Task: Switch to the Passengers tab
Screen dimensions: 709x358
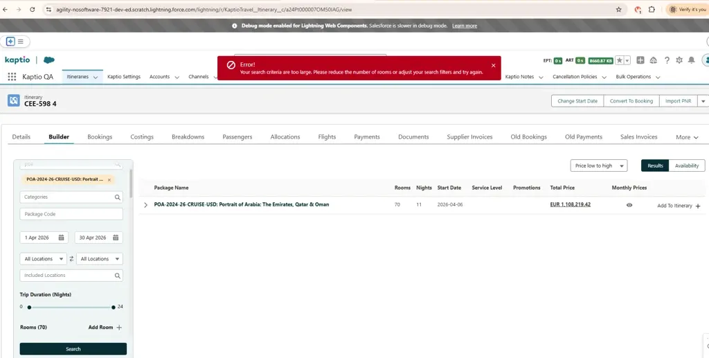Action: 237,137
